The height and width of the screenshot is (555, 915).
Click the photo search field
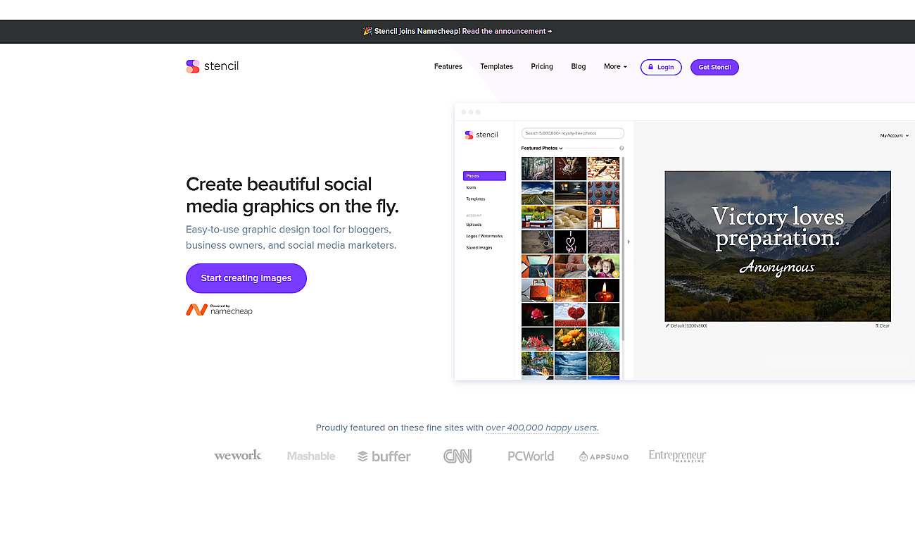pyautogui.click(x=573, y=133)
